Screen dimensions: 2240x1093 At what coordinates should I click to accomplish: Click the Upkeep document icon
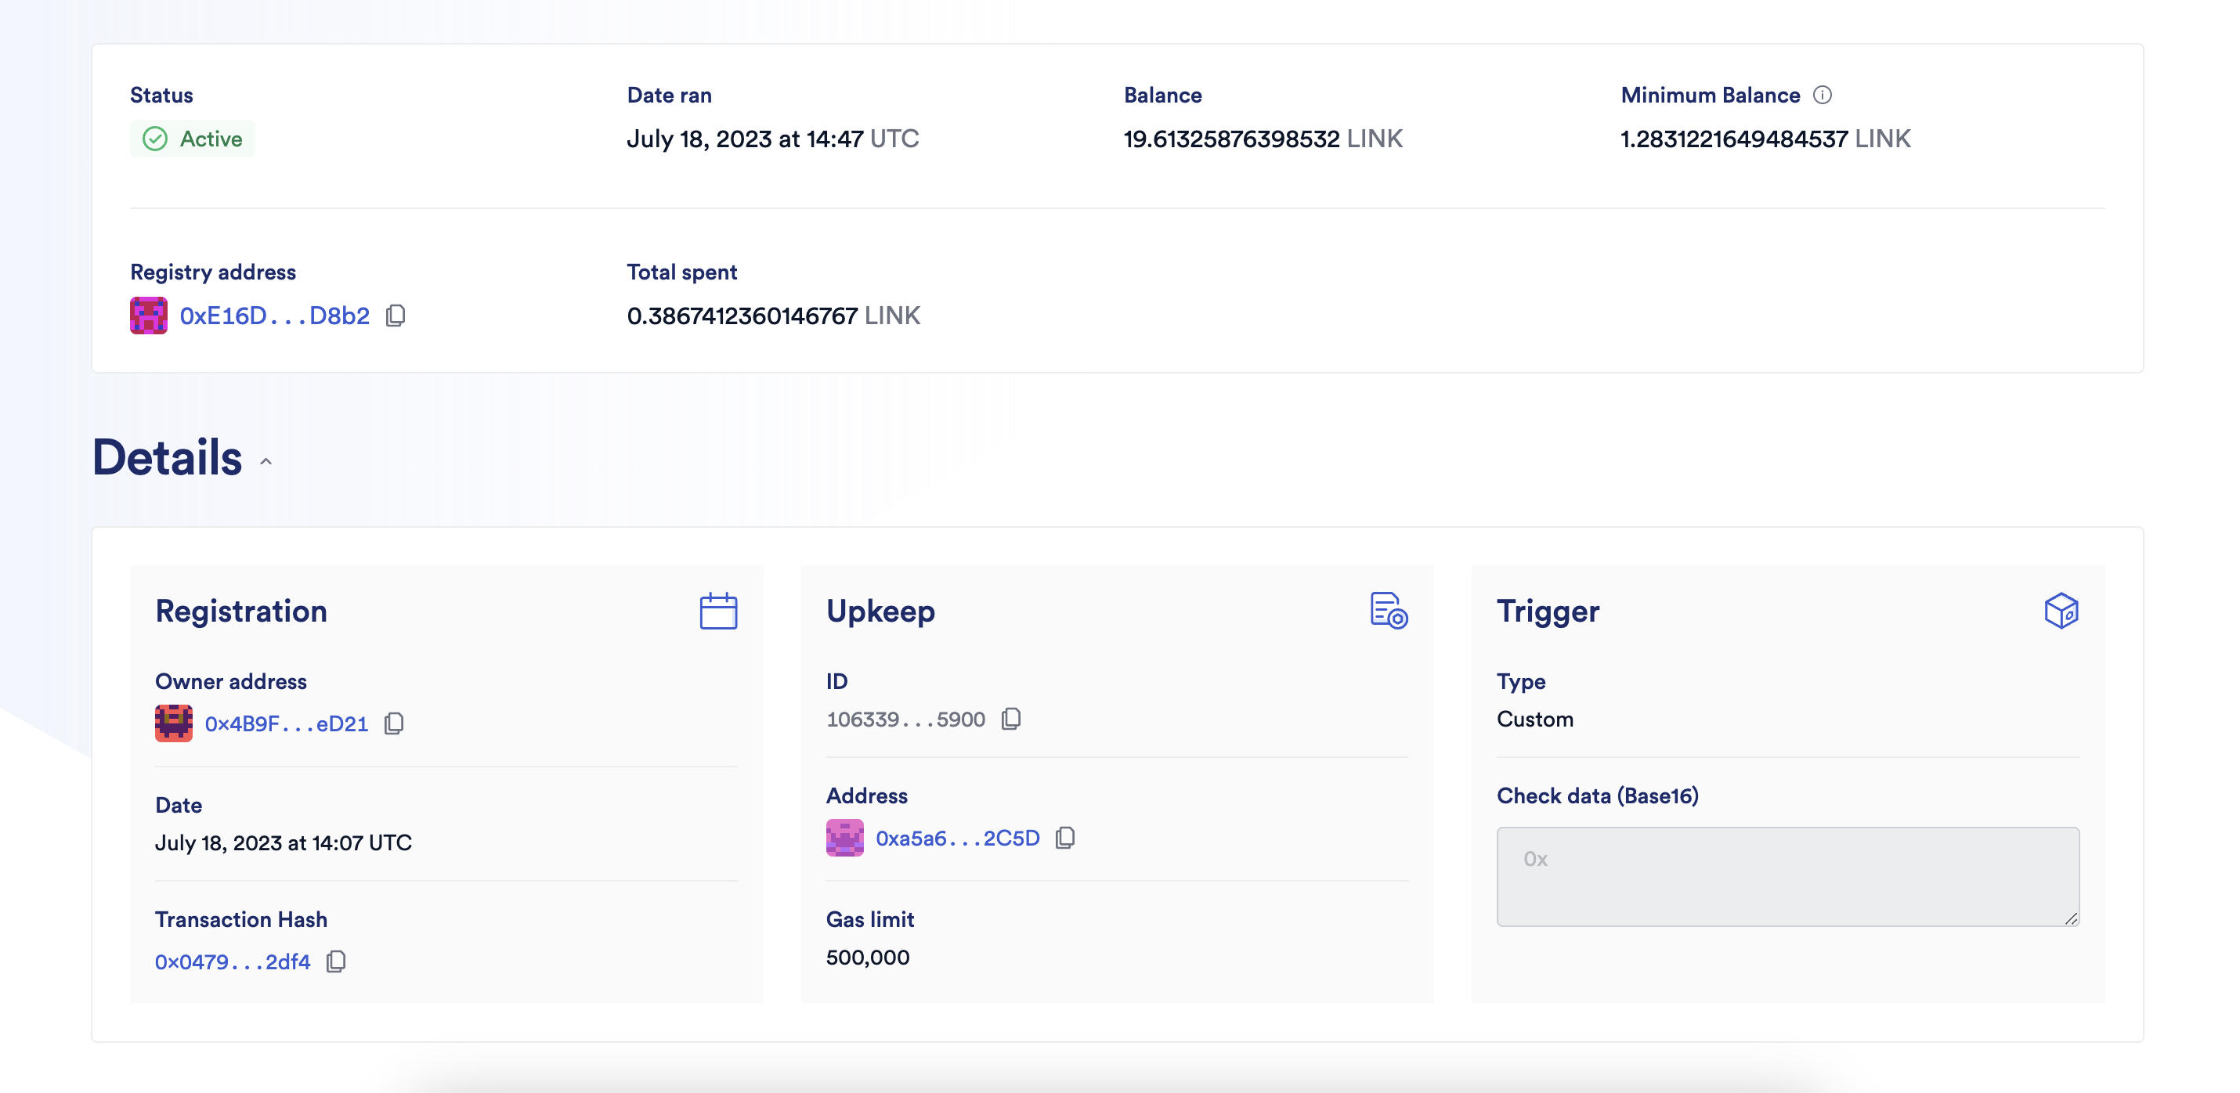click(x=1389, y=611)
